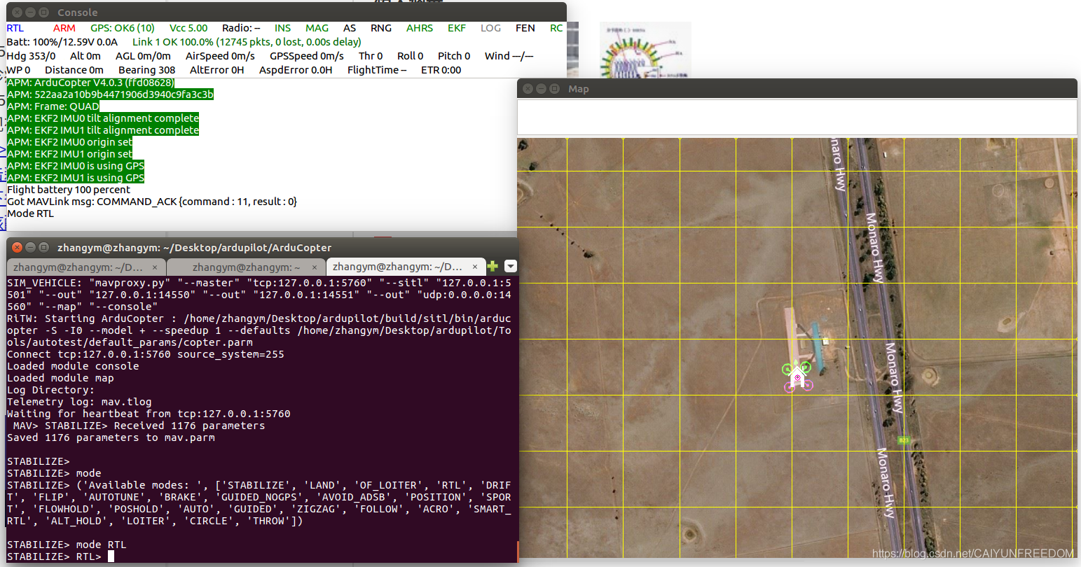The height and width of the screenshot is (567, 1081).
Task: Click the Wind readout in Console
Action: pos(509,56)
